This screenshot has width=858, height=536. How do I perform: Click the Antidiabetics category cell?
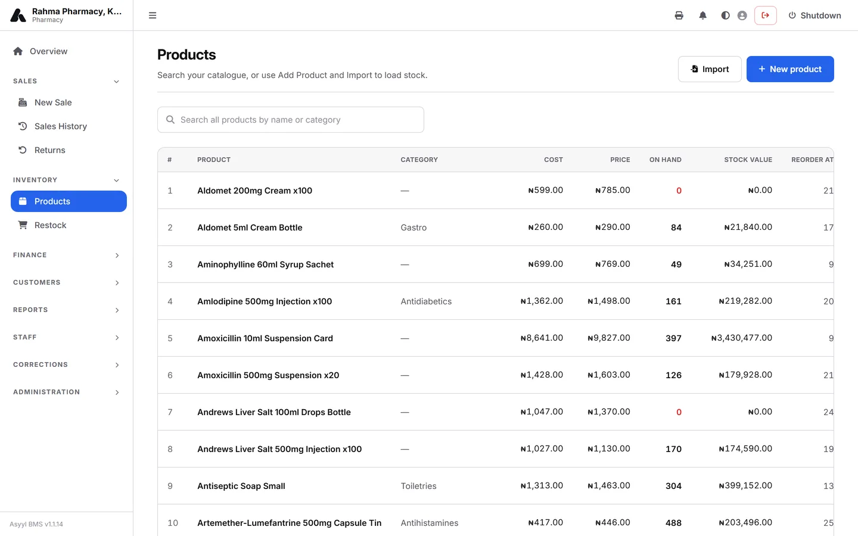click(426, 301)
